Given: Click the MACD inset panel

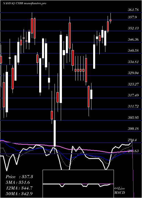Looking at the screenshot, I should (78, 184).
